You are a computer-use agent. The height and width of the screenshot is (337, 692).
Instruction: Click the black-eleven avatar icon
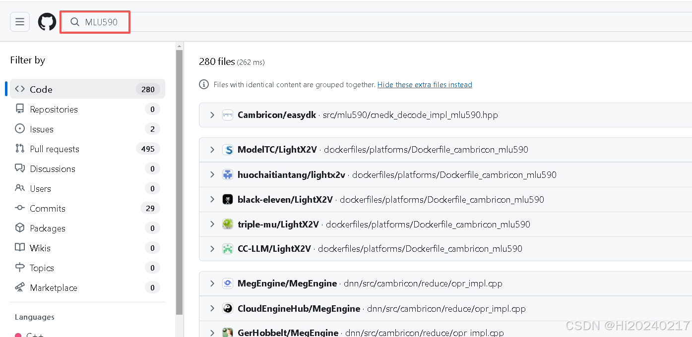click(x=228, y=199)
